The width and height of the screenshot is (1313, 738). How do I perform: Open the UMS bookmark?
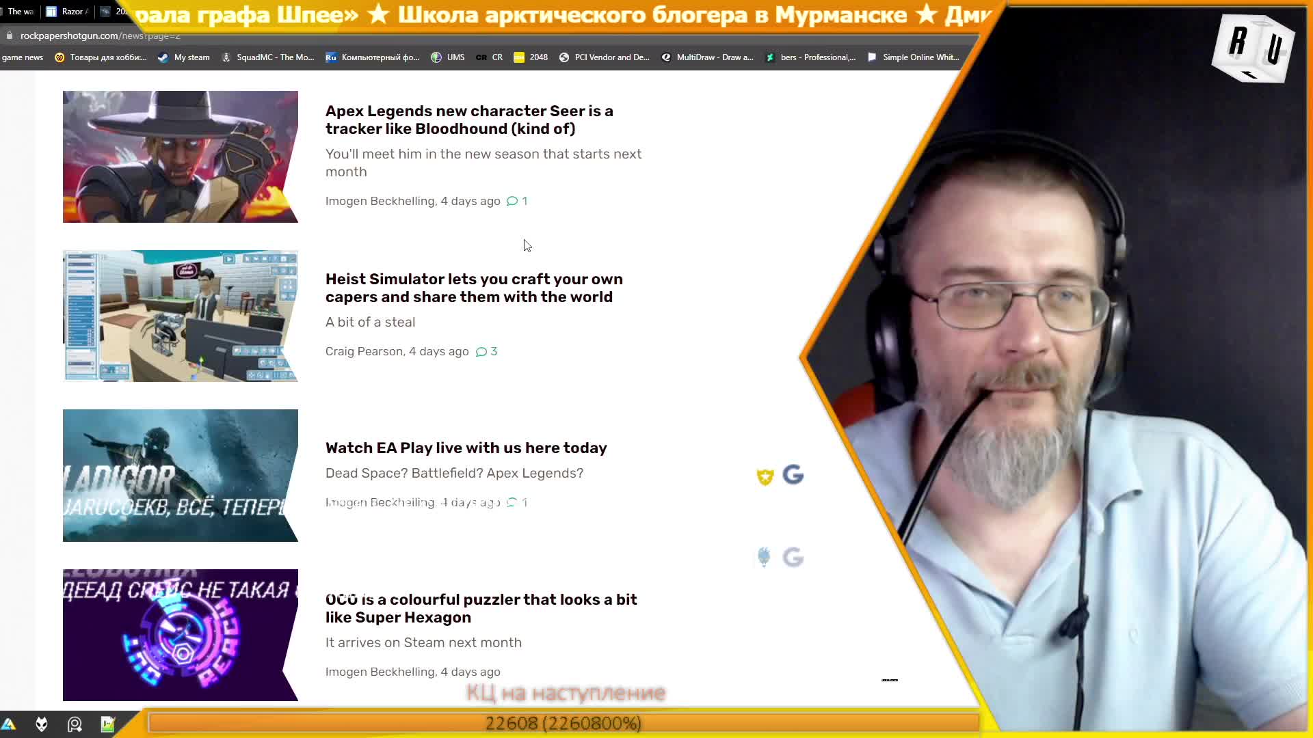pyautogui.click(x=448, y=57)
